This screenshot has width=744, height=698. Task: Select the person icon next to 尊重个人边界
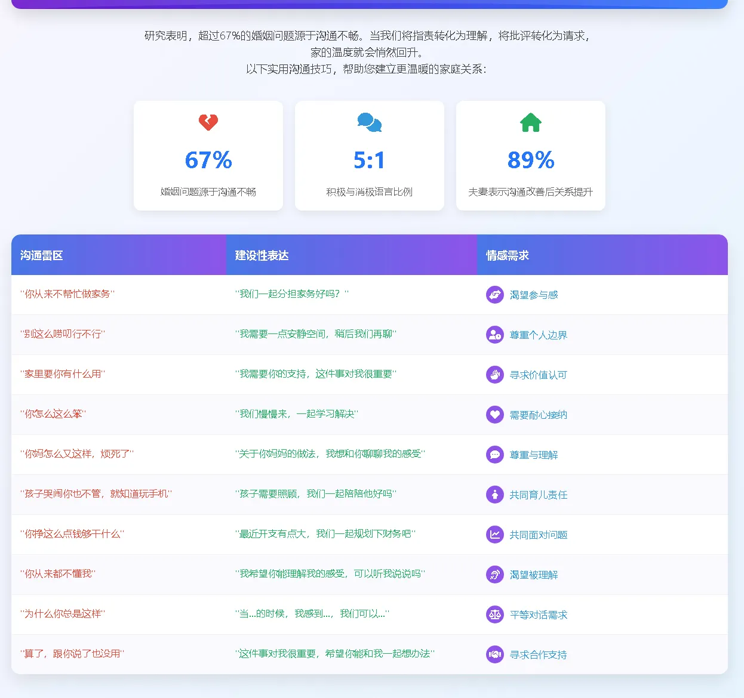click(x=495, y=335)
